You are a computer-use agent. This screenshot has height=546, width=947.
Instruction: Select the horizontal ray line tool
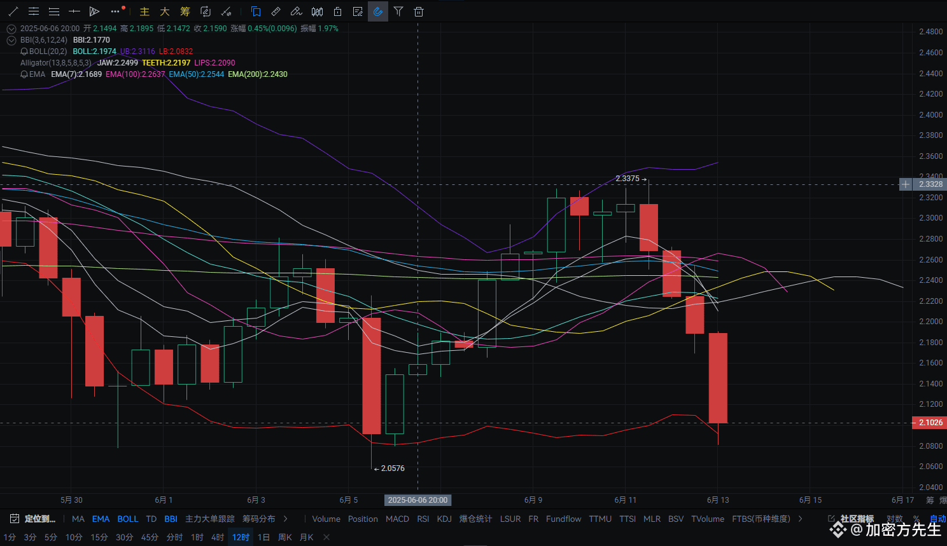point(74,11)
